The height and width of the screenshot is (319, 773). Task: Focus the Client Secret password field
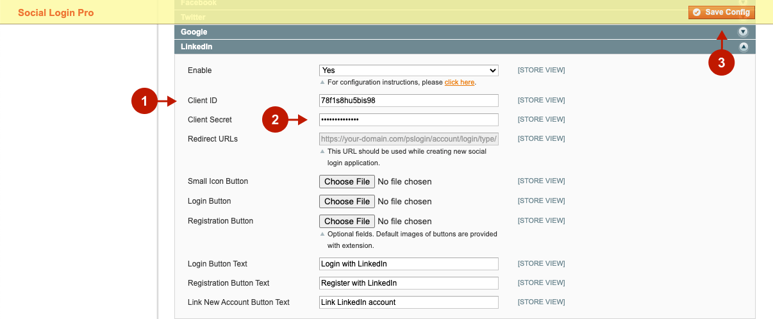tap(408, 120)
